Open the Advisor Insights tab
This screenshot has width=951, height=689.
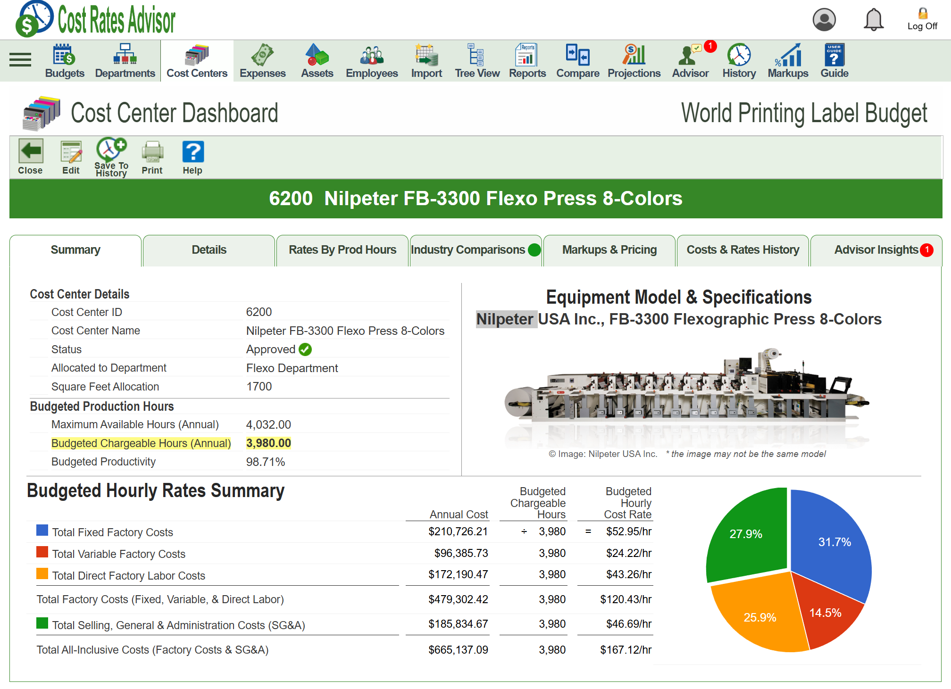coord(876,250)
